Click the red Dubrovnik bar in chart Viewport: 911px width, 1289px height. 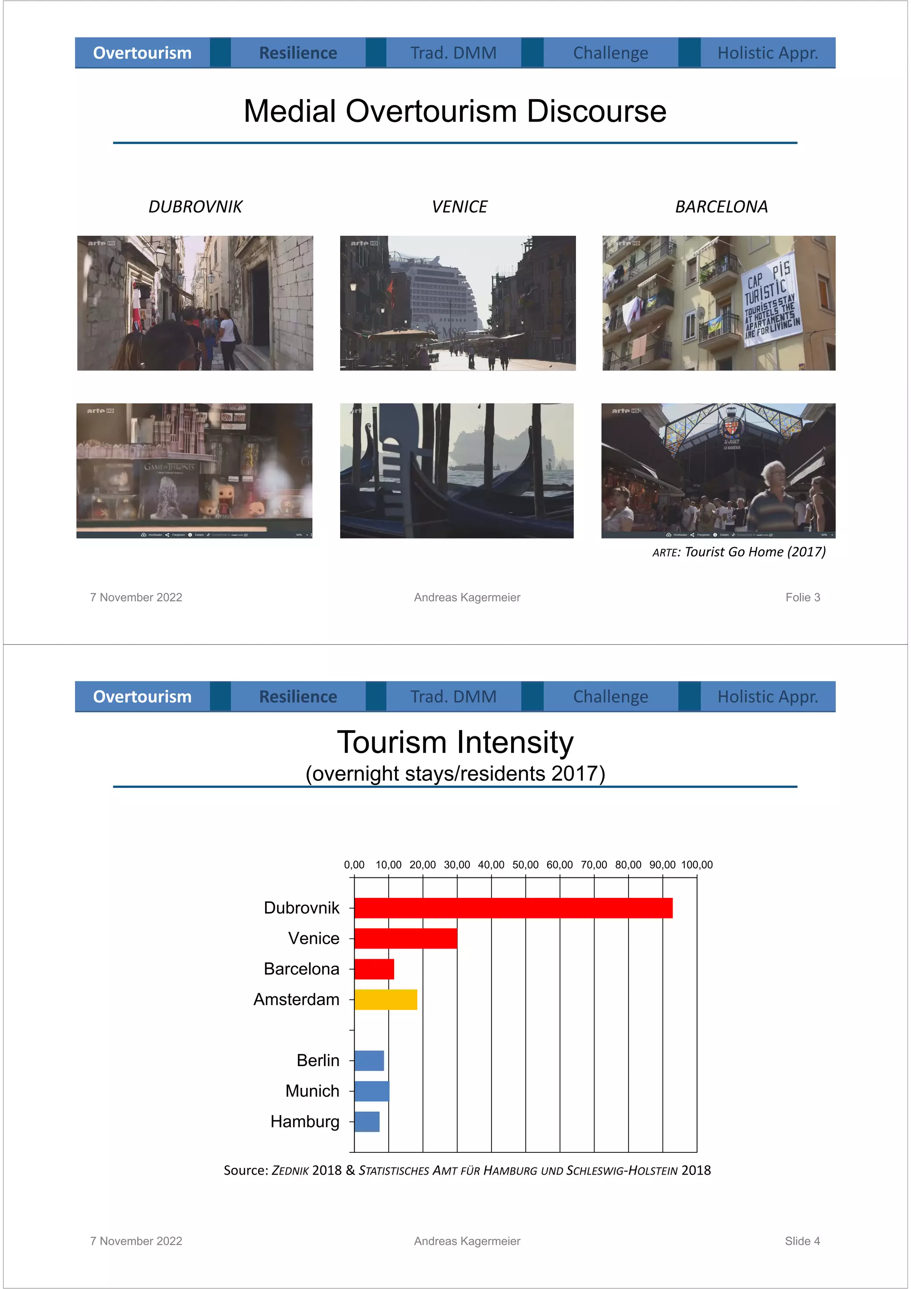click(513, 908)
